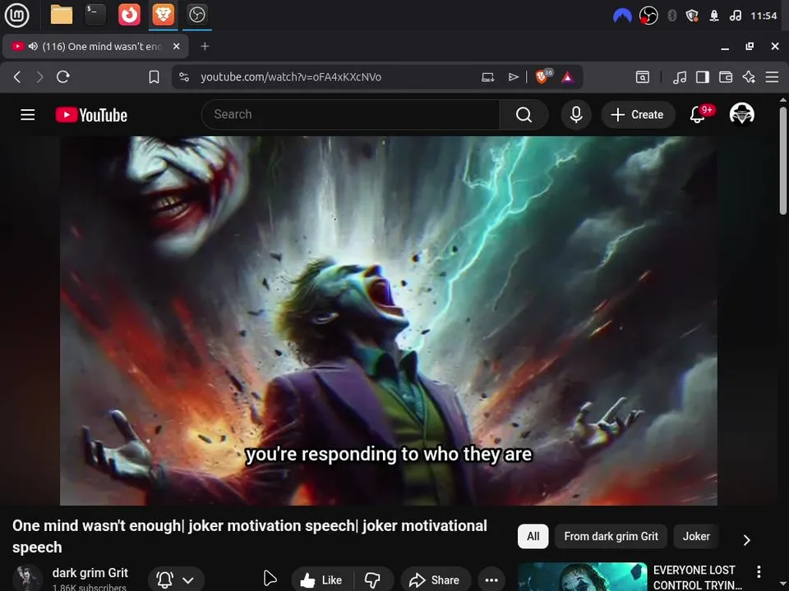Reload the current page
This screenshot has height=591, width=789.
63,77
